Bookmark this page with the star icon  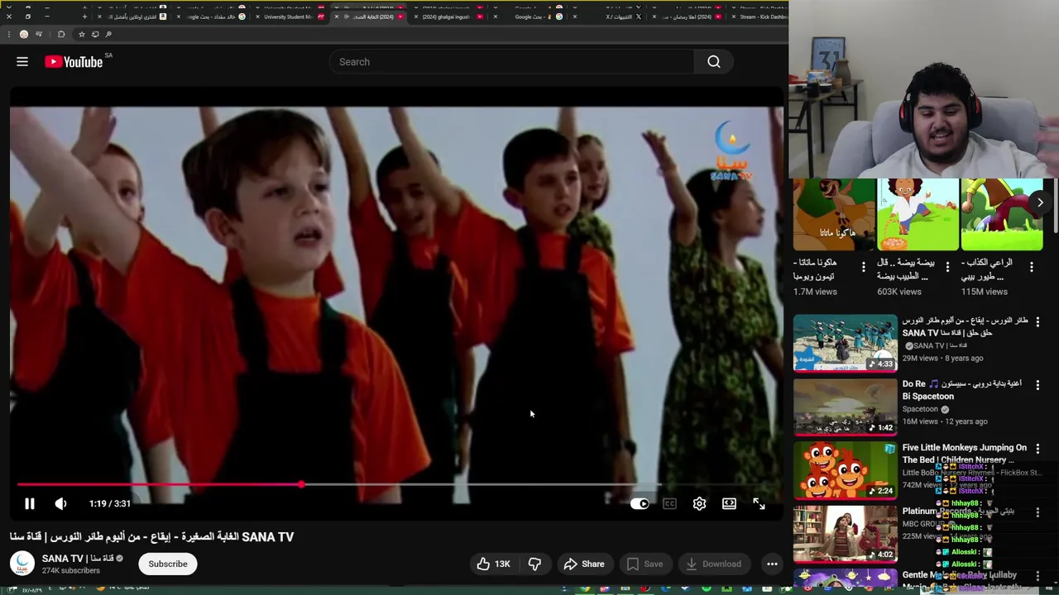[81, 34]
